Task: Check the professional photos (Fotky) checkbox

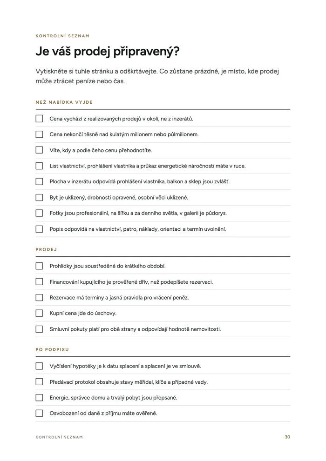Action: pos(39,213)
